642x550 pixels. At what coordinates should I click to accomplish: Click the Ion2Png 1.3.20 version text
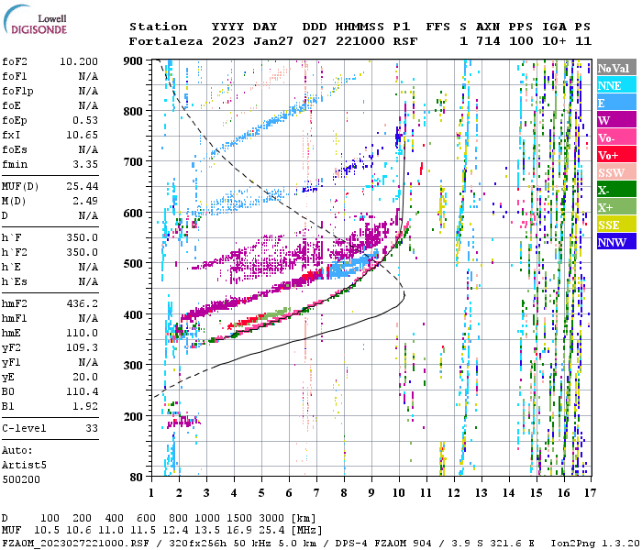[594, 544]
